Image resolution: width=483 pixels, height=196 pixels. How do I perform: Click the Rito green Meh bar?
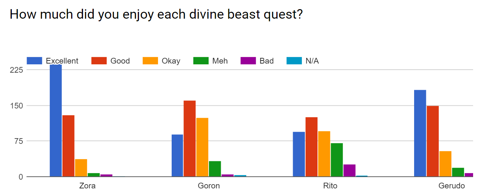337,160
